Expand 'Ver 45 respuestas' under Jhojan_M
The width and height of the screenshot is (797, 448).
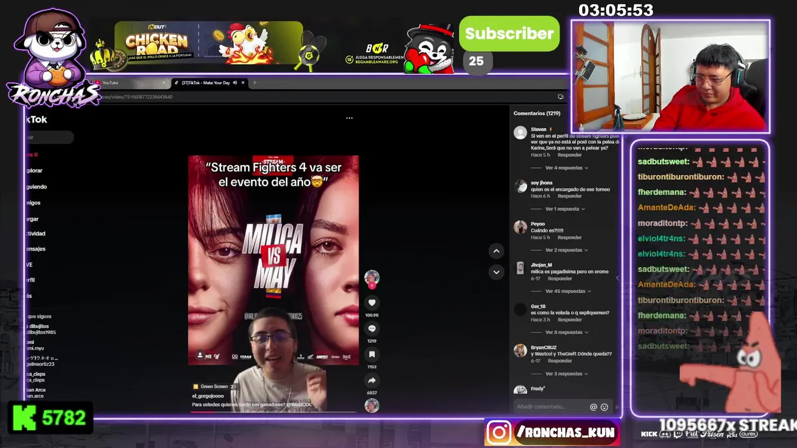point(568,291)
